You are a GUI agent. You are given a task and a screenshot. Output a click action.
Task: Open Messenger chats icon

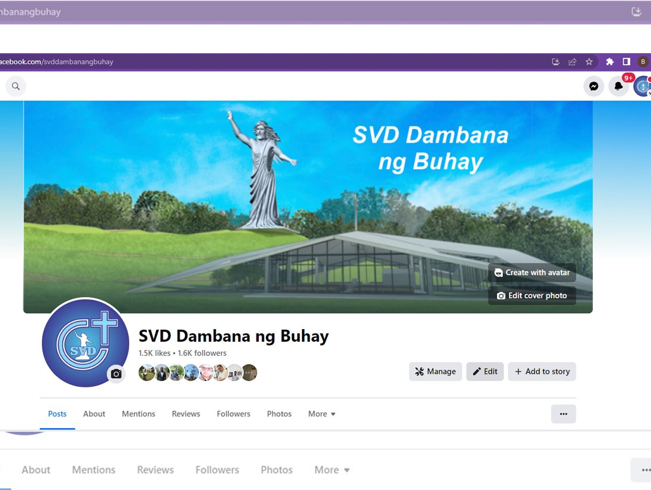pos(593,86)
